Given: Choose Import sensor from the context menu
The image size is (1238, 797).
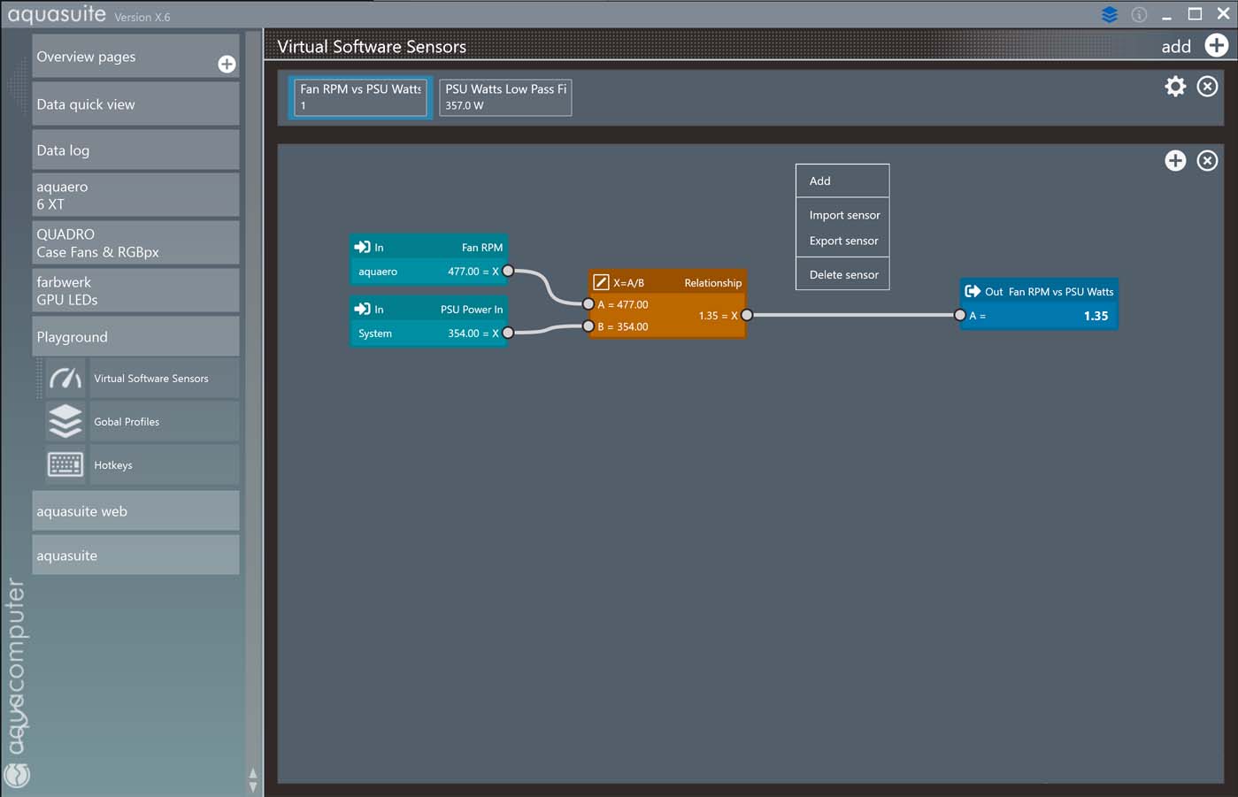Looking at the screenshot, I should [844, 215].
